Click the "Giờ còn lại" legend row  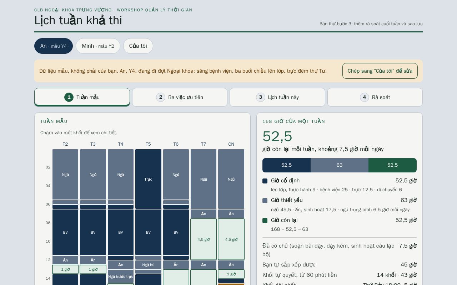click(x=340, y=224)
